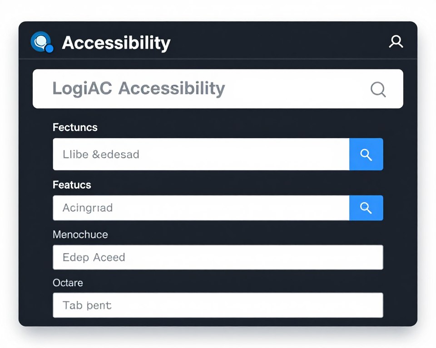Click the Octare label
The image size is (436, 348).
coord(67,283)
